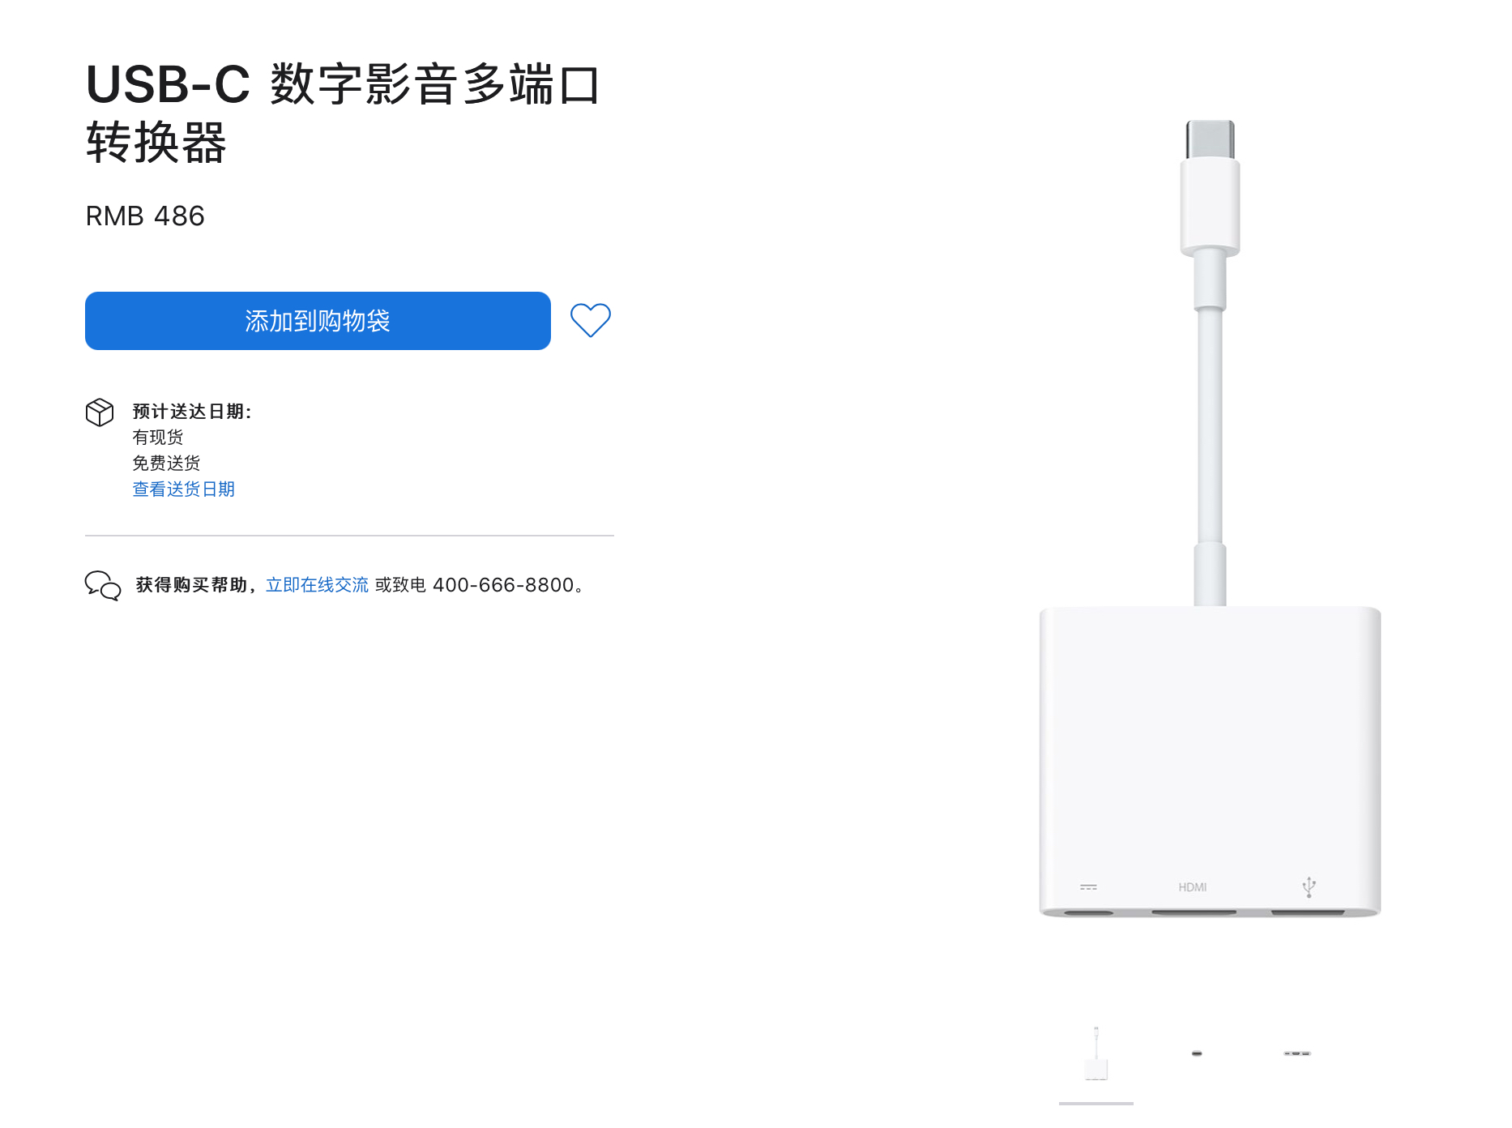Open the 立即在线交流 chat link
This screenshot has width=1512, height=1128.
[317, 585]
